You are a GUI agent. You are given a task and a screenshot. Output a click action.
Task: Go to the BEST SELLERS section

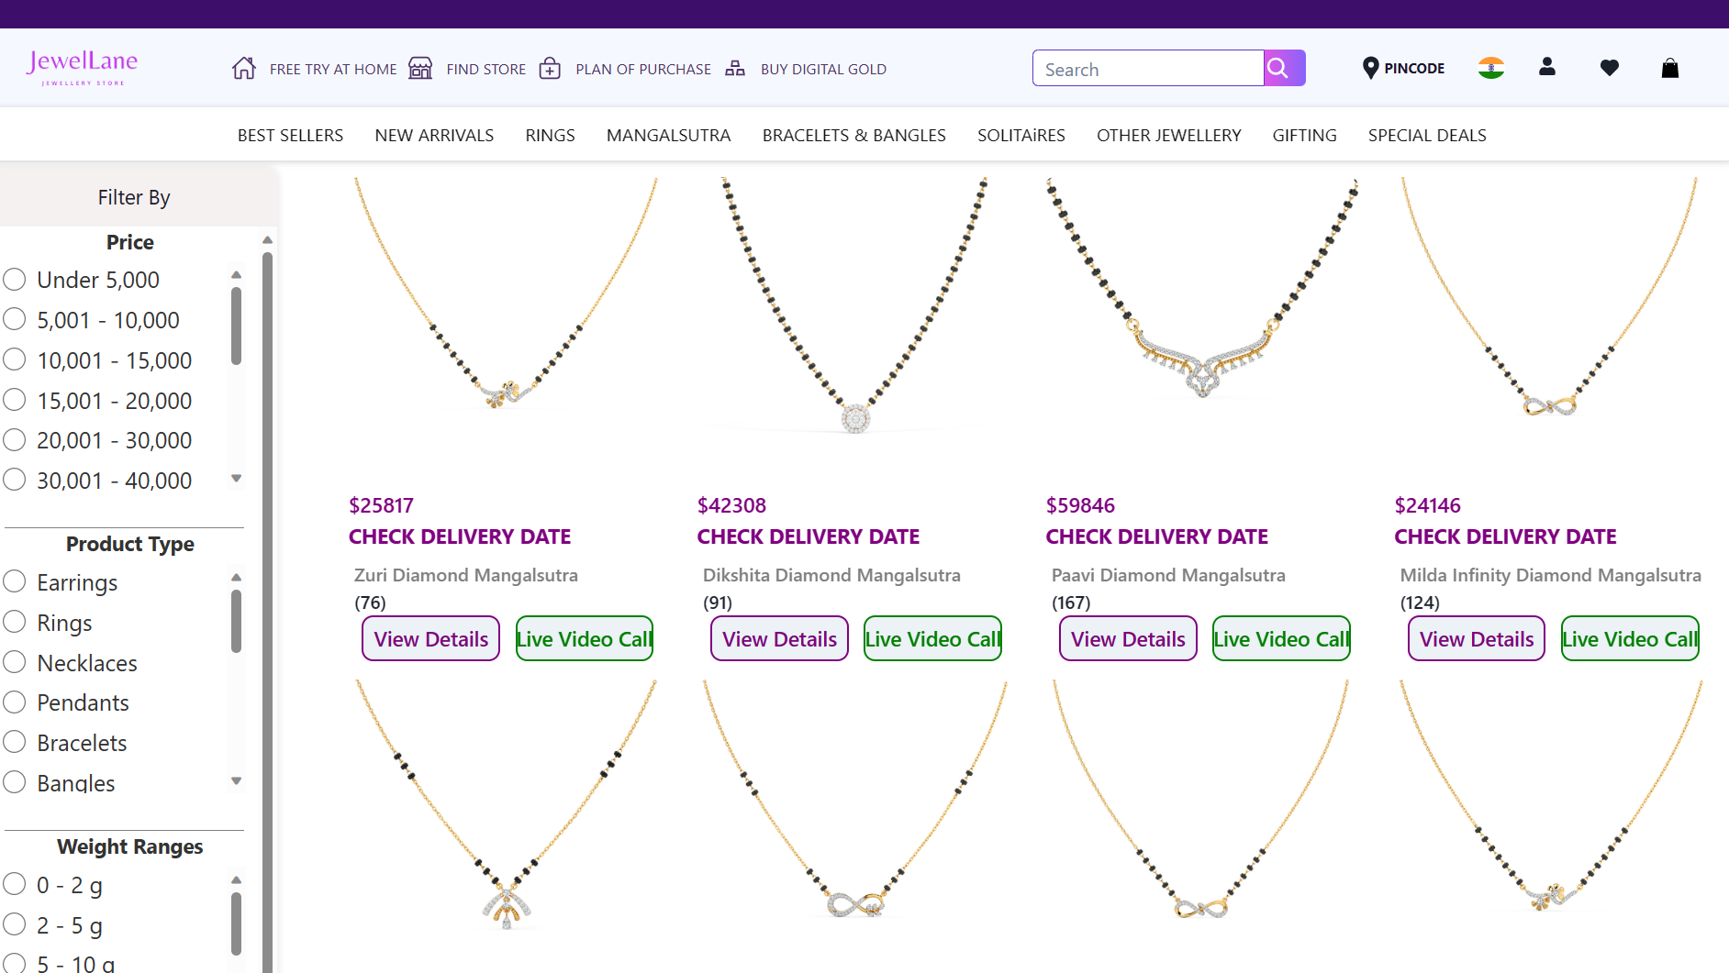click(289, 135)
